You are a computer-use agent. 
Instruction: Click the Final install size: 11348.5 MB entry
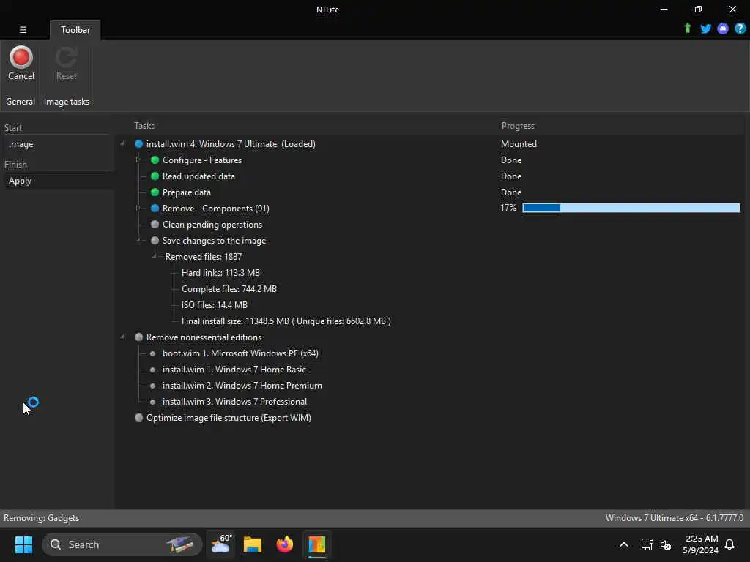[x=286, y=321]
